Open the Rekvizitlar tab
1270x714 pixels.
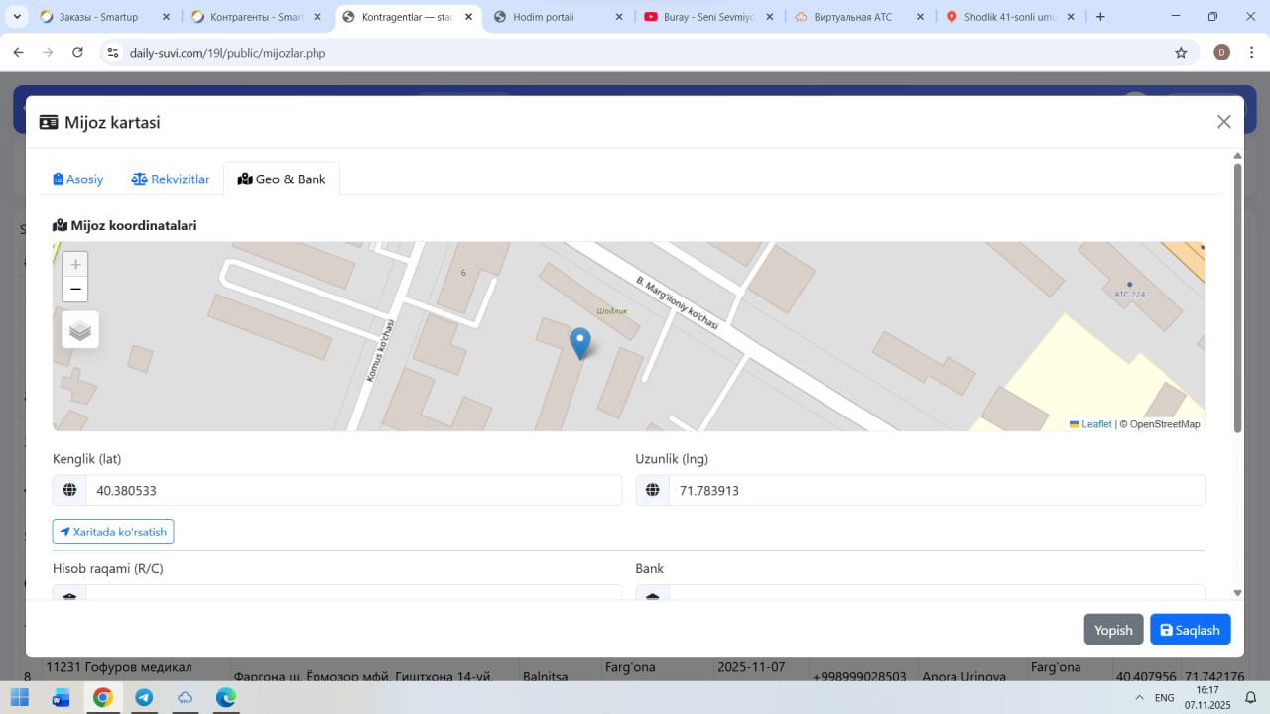click(171, 179)
